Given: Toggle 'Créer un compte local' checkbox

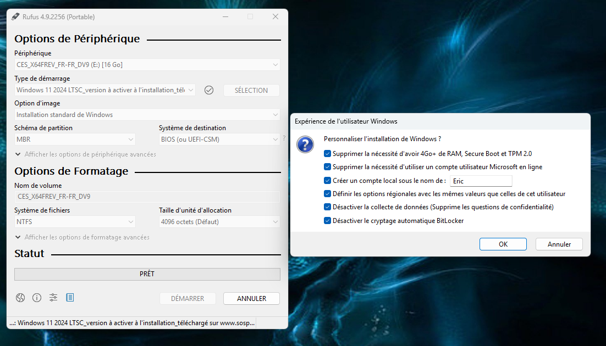Looking at the screenshot, I should click(327, 180).
